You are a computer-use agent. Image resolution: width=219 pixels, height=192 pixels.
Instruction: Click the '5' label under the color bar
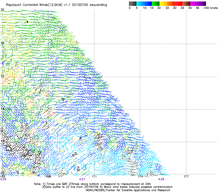(x=137, y=8)
